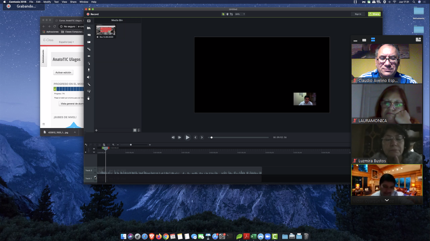430x241 pixels.
Task: Switch Media Bin to thumbnail grid view
Action: pos(135,130)
